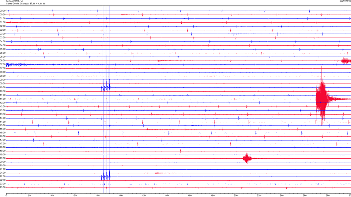Screen dimensions: 351x197
Task: Select the 06:00 trace time label
Action: [x=3, y=57]
